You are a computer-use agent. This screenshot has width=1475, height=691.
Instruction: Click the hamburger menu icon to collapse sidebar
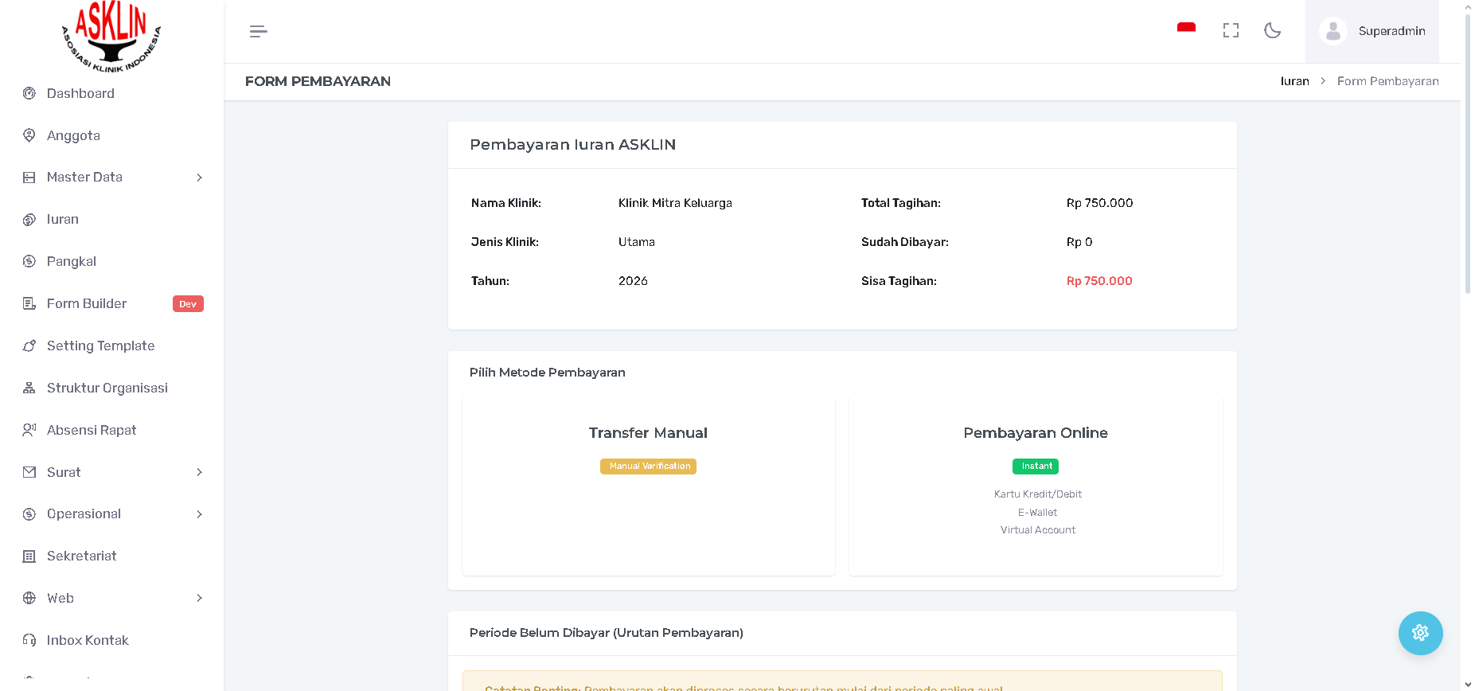coord(258,31)
